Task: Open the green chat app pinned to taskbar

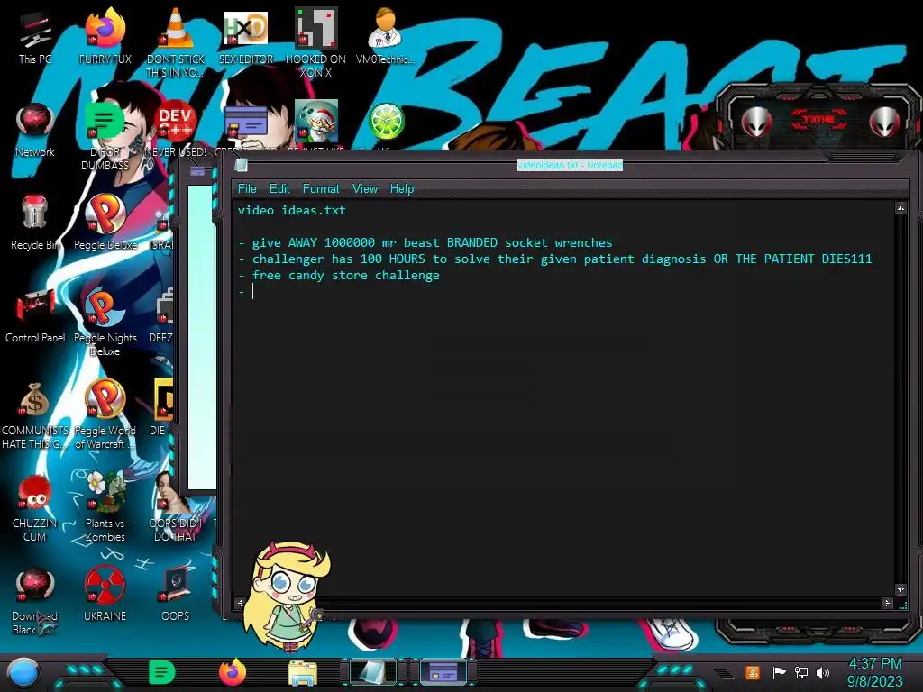Action: tap(162, 672)
